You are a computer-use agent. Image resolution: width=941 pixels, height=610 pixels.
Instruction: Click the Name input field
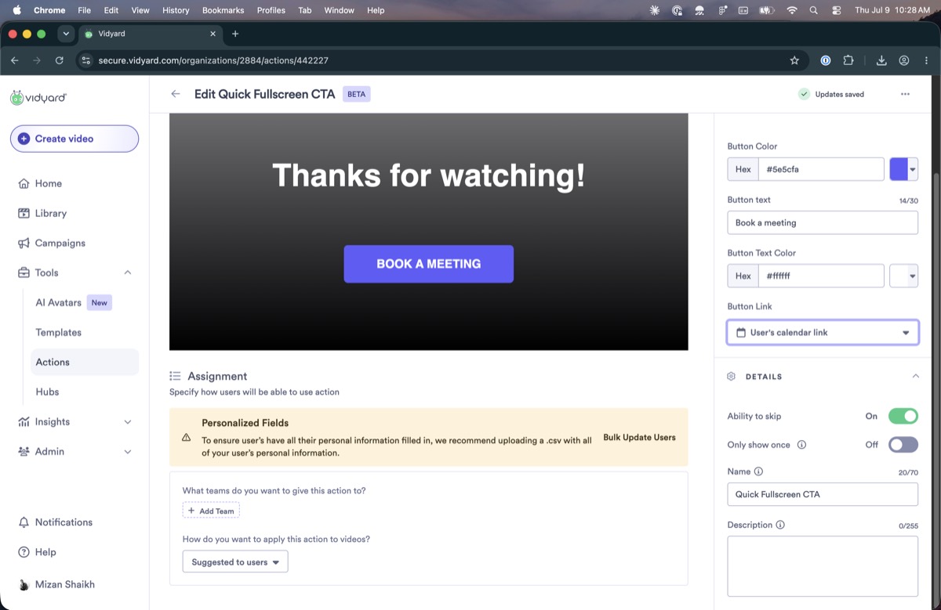[x=823, y=494]
